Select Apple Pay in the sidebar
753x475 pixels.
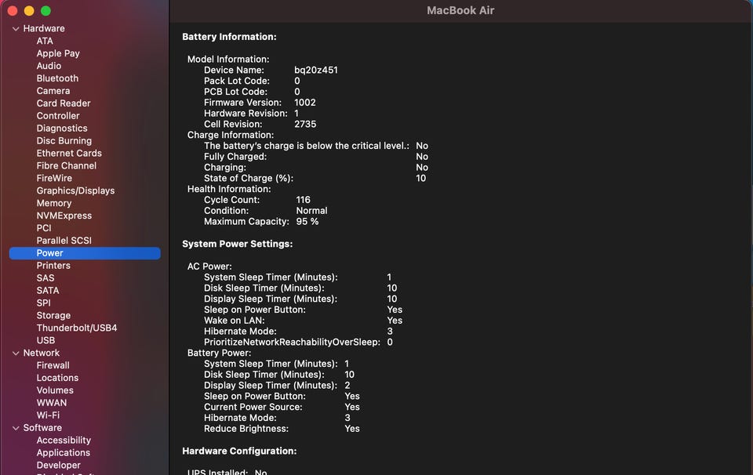58,54
